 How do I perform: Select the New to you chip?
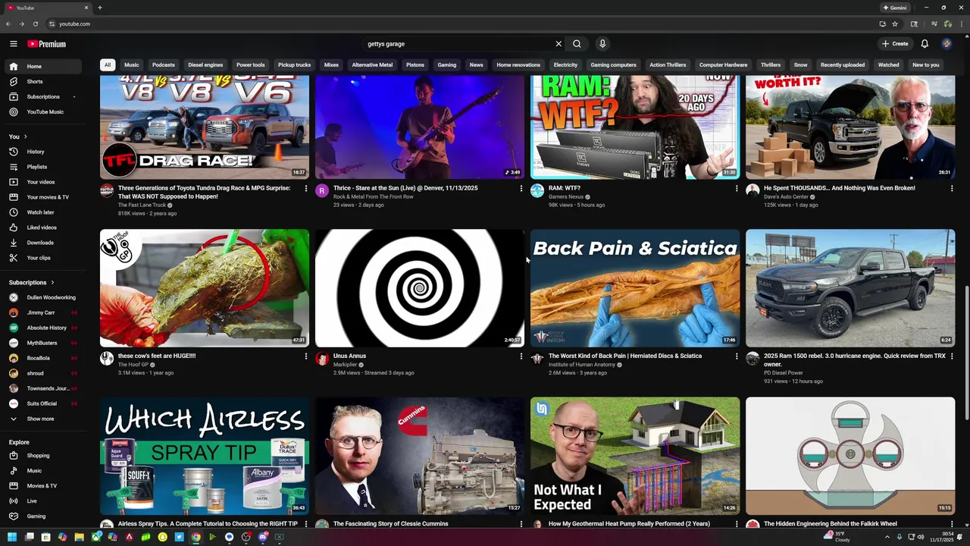926,65
